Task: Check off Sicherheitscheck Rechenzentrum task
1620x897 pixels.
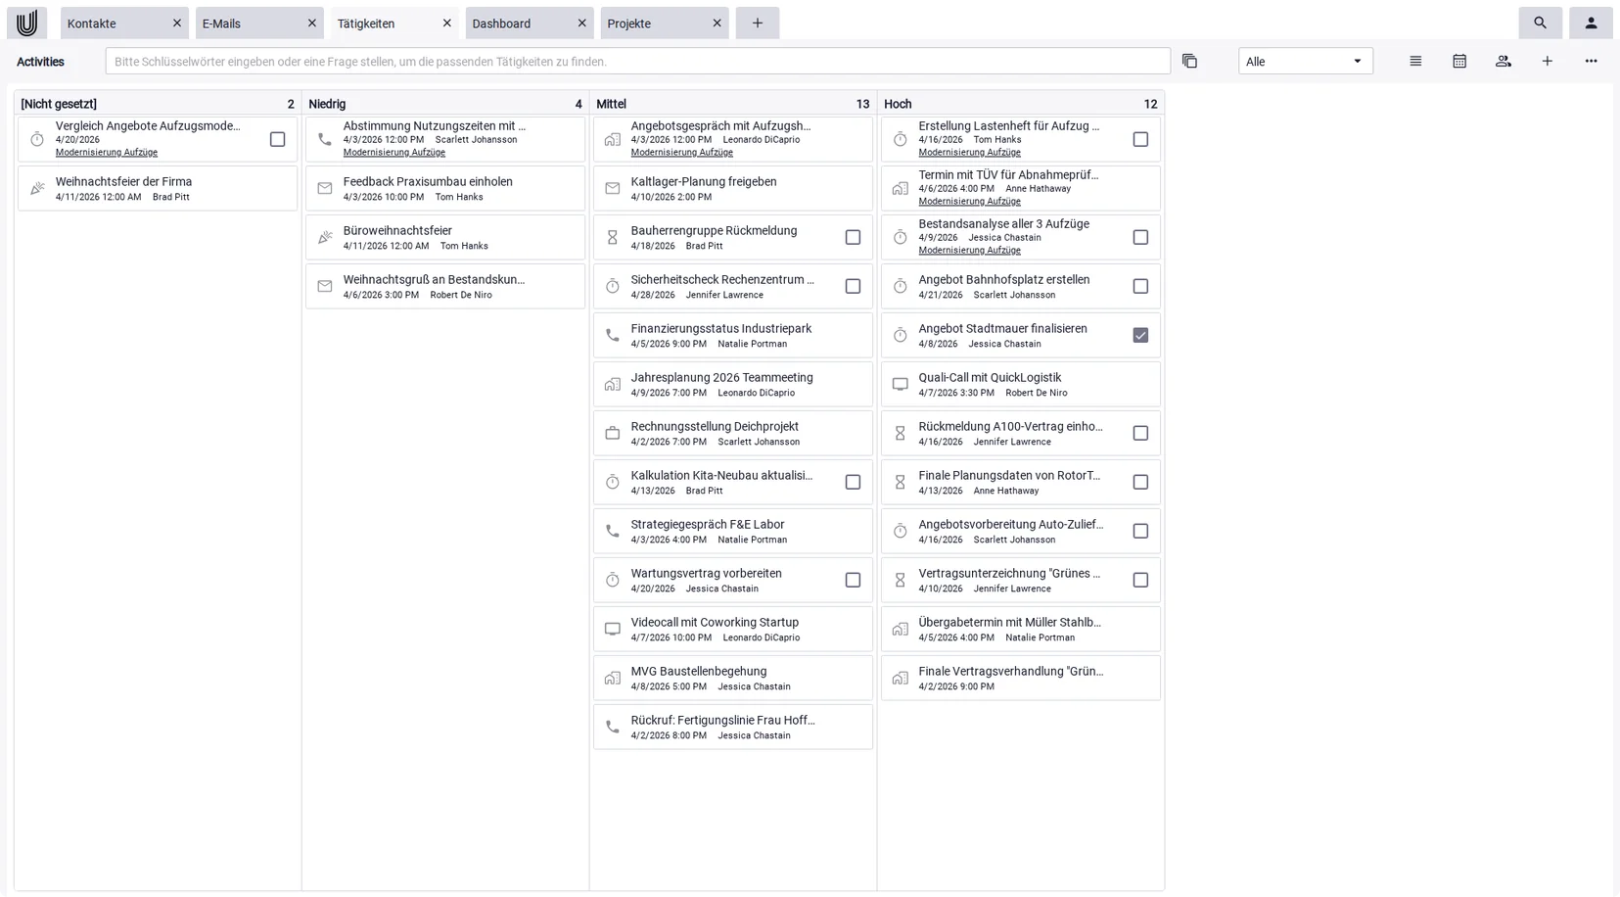Action: 854,286
